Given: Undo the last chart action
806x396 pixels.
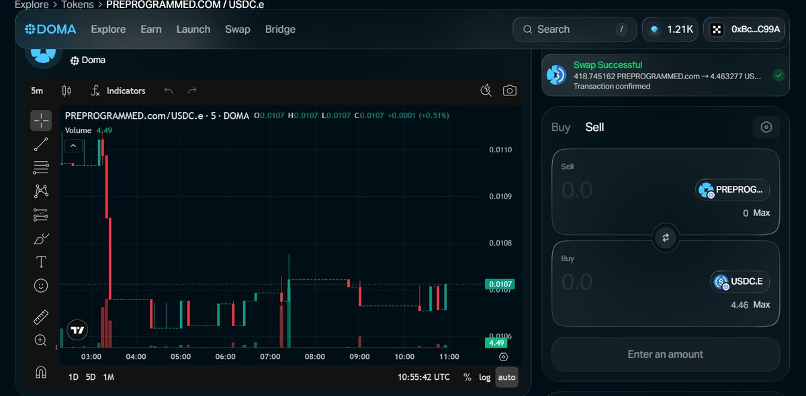Looking at the screenshot, I should pyautogui.click(x=169, y=91).
